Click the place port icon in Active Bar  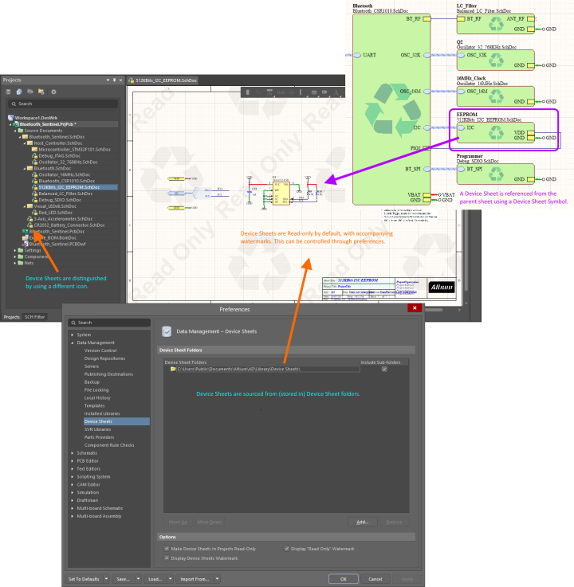coord(324,92)
